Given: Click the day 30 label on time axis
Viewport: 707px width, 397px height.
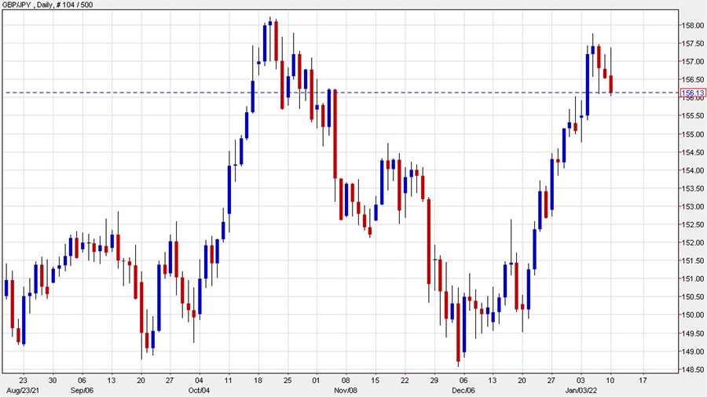Looking at the screenshot, I should [53, 381].
